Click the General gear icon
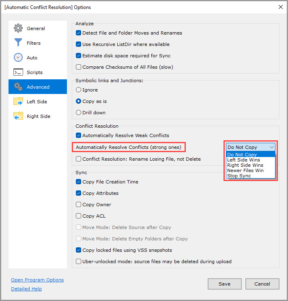This screenshot has height=301, width=288. pos(18,28)
